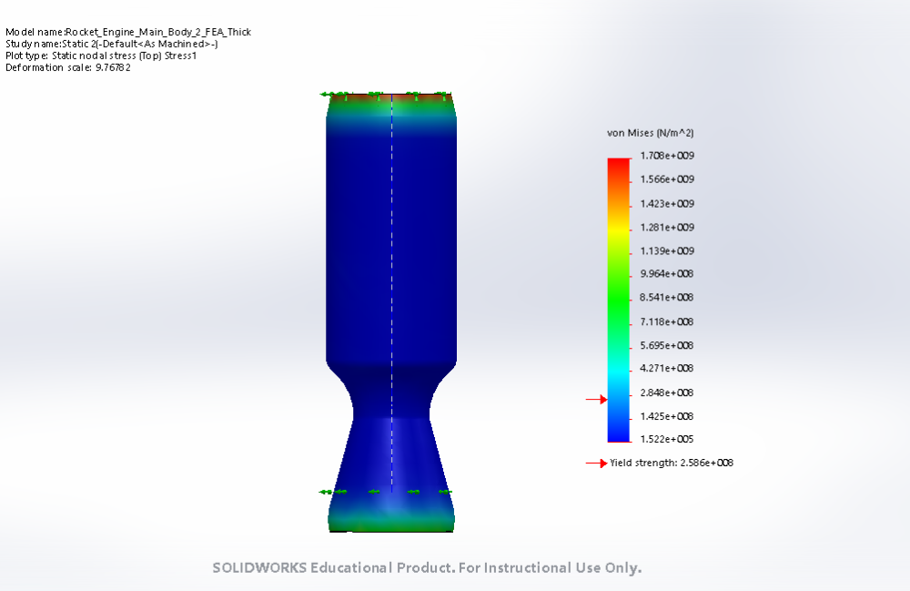Click the Plot type Static nodal stress line

(101, 56)
